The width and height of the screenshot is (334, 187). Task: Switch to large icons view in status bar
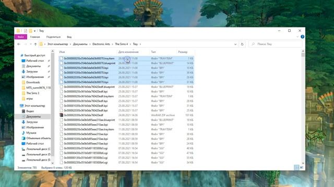(x=302, y=167)
